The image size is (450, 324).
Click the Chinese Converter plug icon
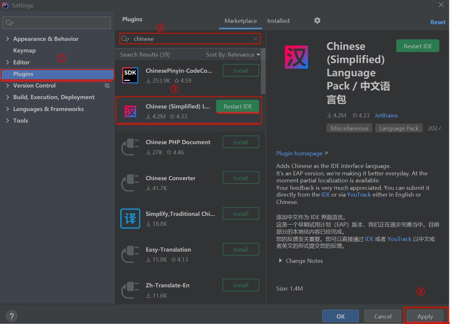[130, 183]
